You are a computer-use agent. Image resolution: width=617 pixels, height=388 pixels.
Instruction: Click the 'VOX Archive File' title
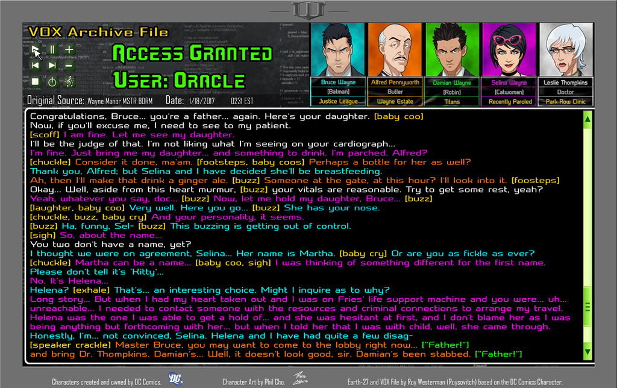tap(98, 32)
